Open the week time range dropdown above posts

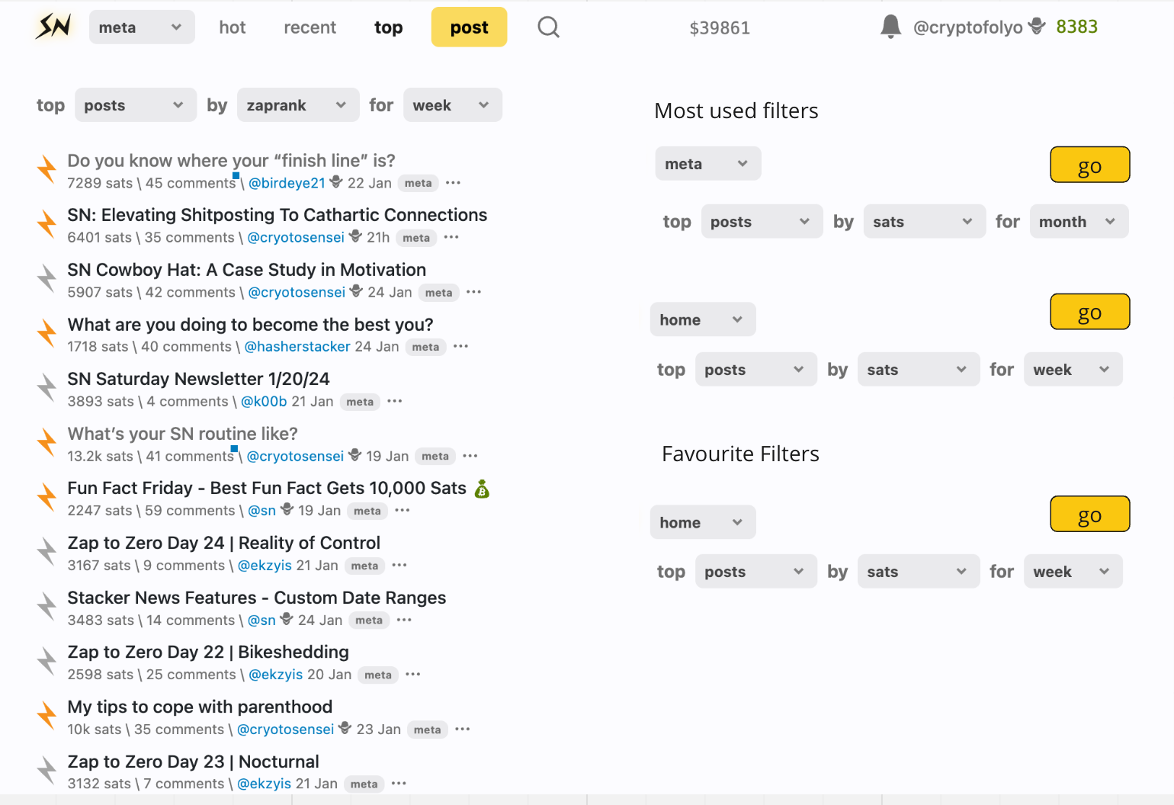[x=451, y=105]
